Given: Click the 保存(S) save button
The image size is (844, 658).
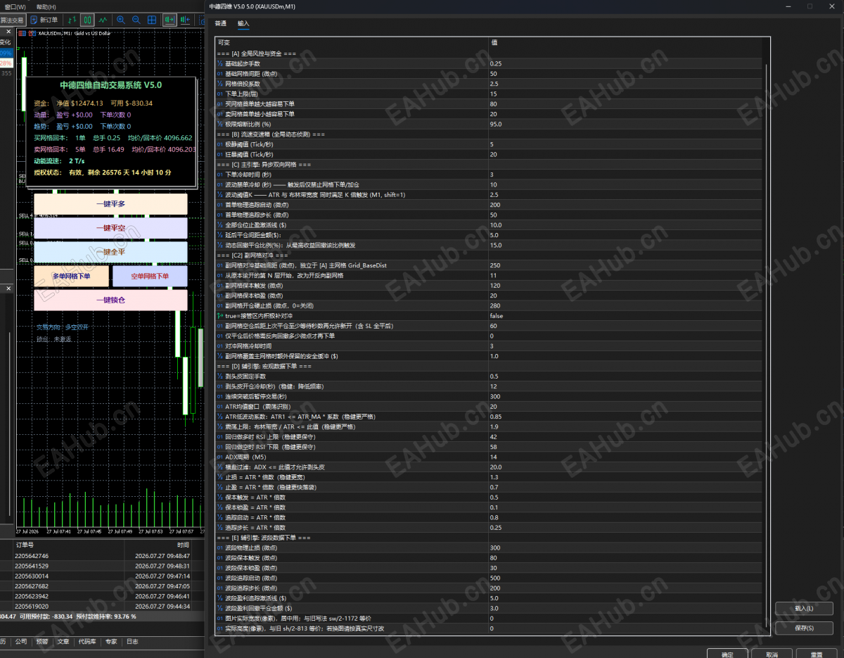Looking at the screenshot, I should click(804, 628).
